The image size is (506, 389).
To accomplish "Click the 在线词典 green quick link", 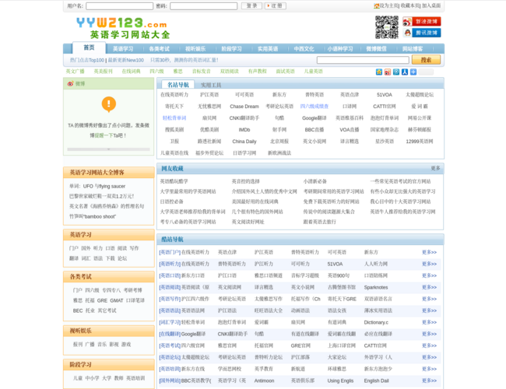I will (131, 72).
